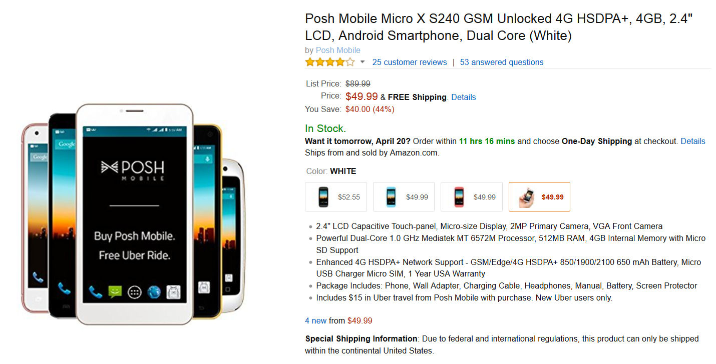The height and width of the screenshot is (364, 716).
Task: Click the 4 new offers link
Action: point(316,320)
